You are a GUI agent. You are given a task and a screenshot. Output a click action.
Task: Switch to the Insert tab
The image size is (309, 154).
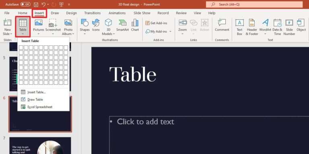tap(39, 13)
